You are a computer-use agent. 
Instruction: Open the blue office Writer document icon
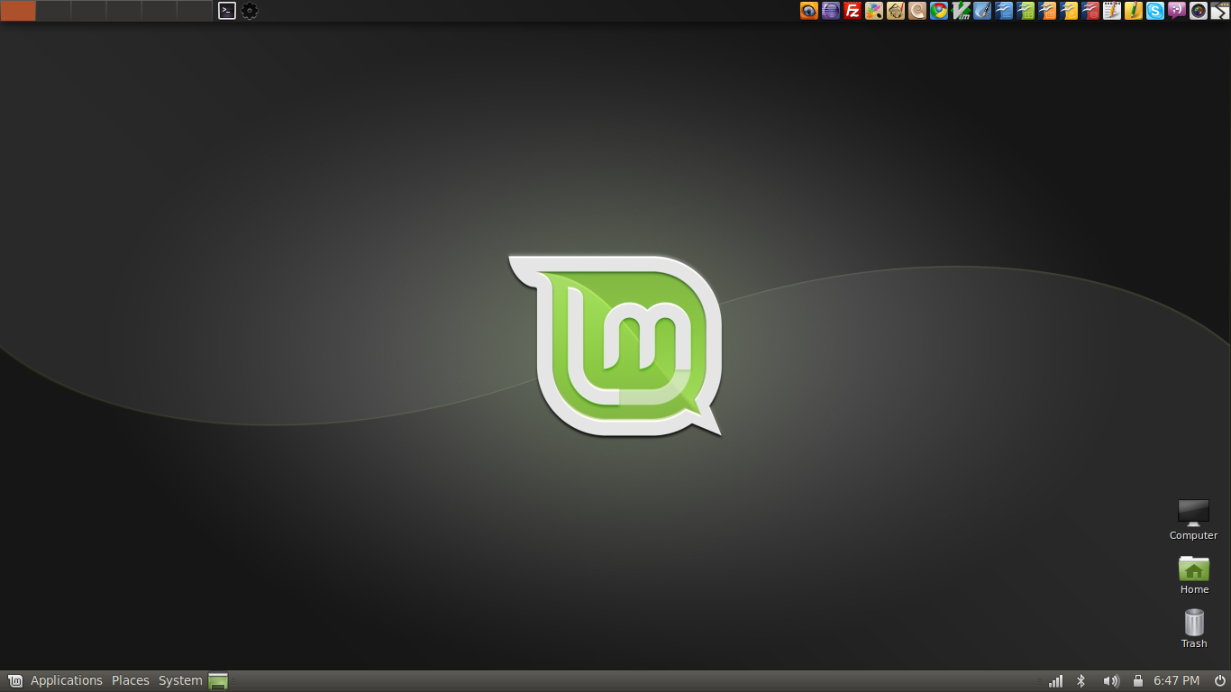coord(1004,11)
